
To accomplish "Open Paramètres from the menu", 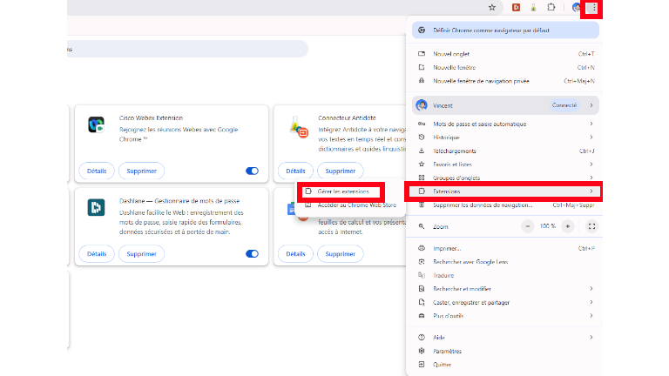I will click(505, 351).
